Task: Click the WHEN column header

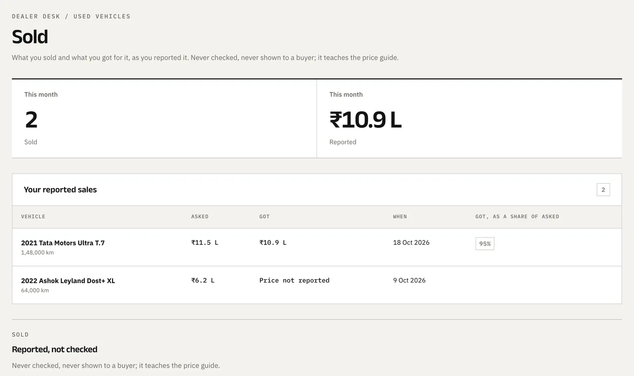Action: tap(400, 217)
